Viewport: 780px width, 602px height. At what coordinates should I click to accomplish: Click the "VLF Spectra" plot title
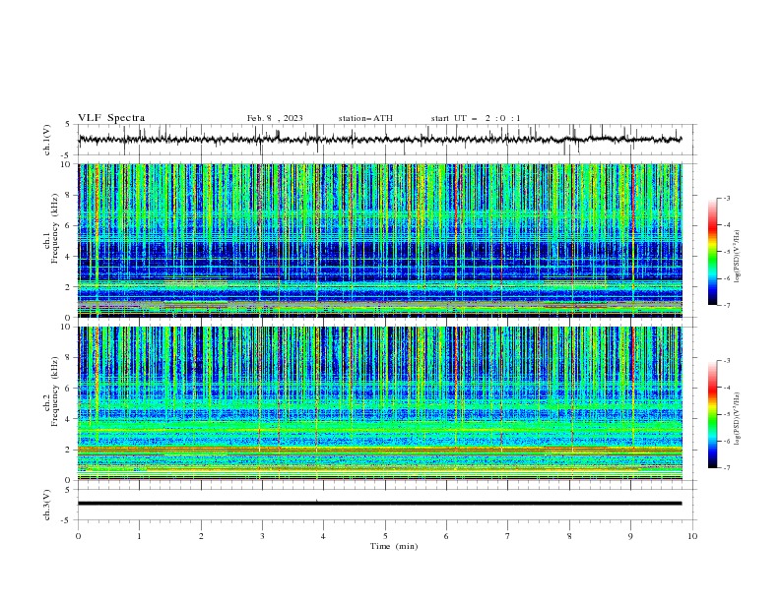click(111, 118)
